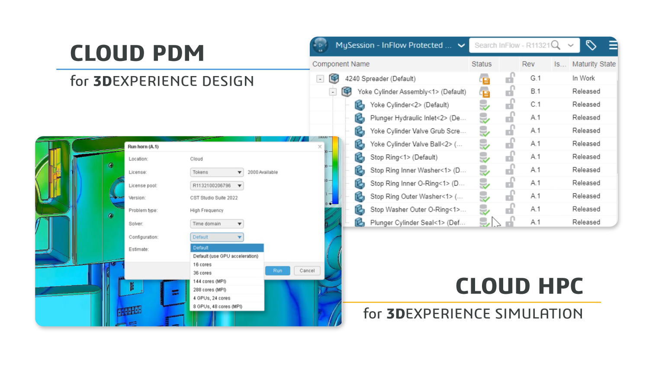Select '4 GPUs, 24 cores' option
This screenshot has width=649, height=366.
(227, 298)
